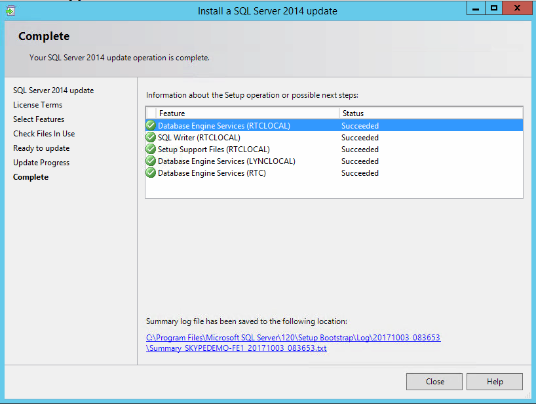Click 'Succeeded' status for Setup Support Files
Viewport: 536px width, 404px height.
[360, 150]
